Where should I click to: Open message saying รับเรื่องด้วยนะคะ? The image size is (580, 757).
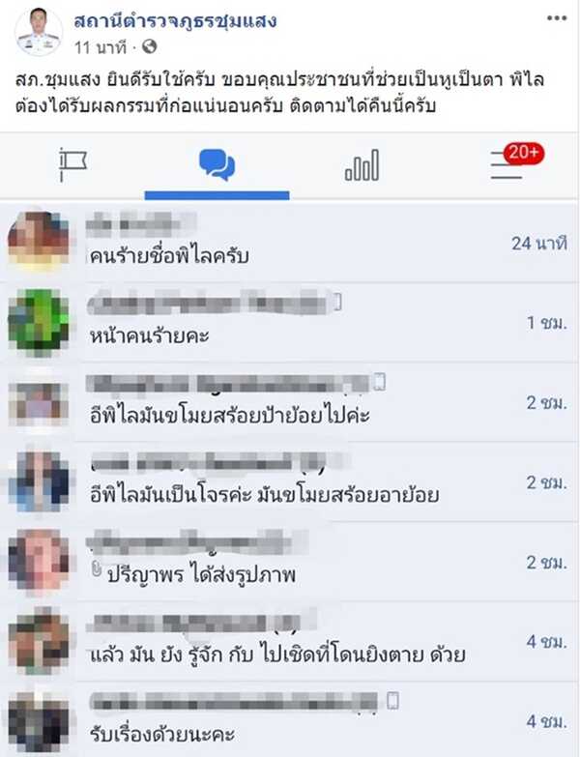pos(290,720)
